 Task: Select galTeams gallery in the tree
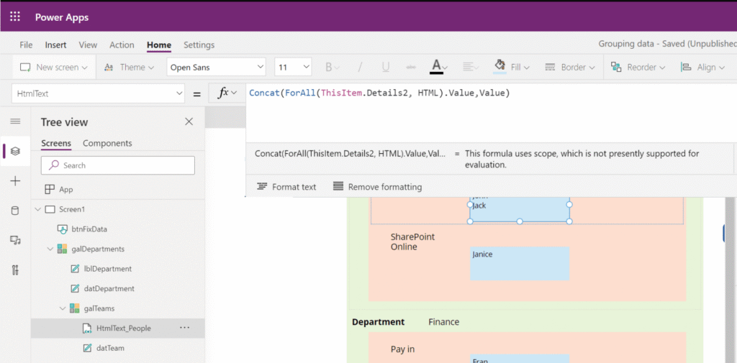click(x=99, y=308)
